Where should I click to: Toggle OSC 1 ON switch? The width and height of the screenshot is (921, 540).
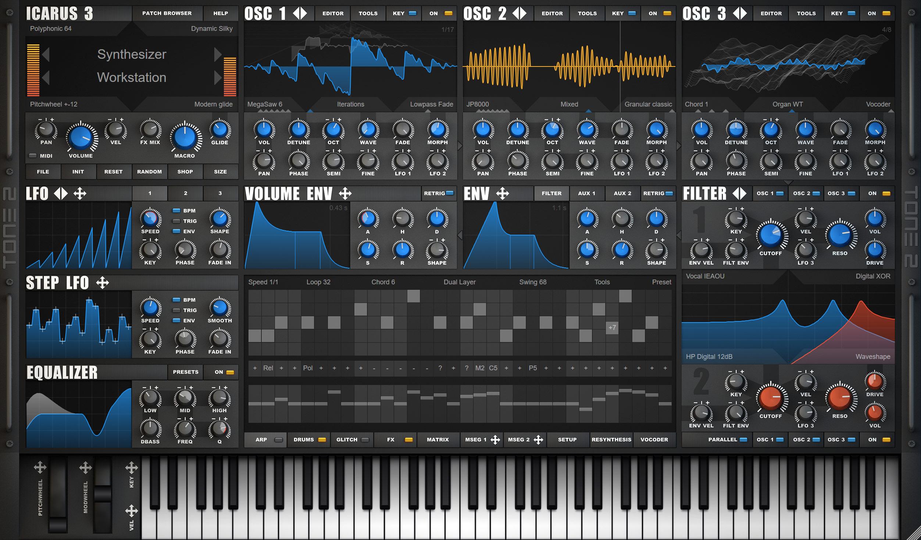(x=440, y=14)
